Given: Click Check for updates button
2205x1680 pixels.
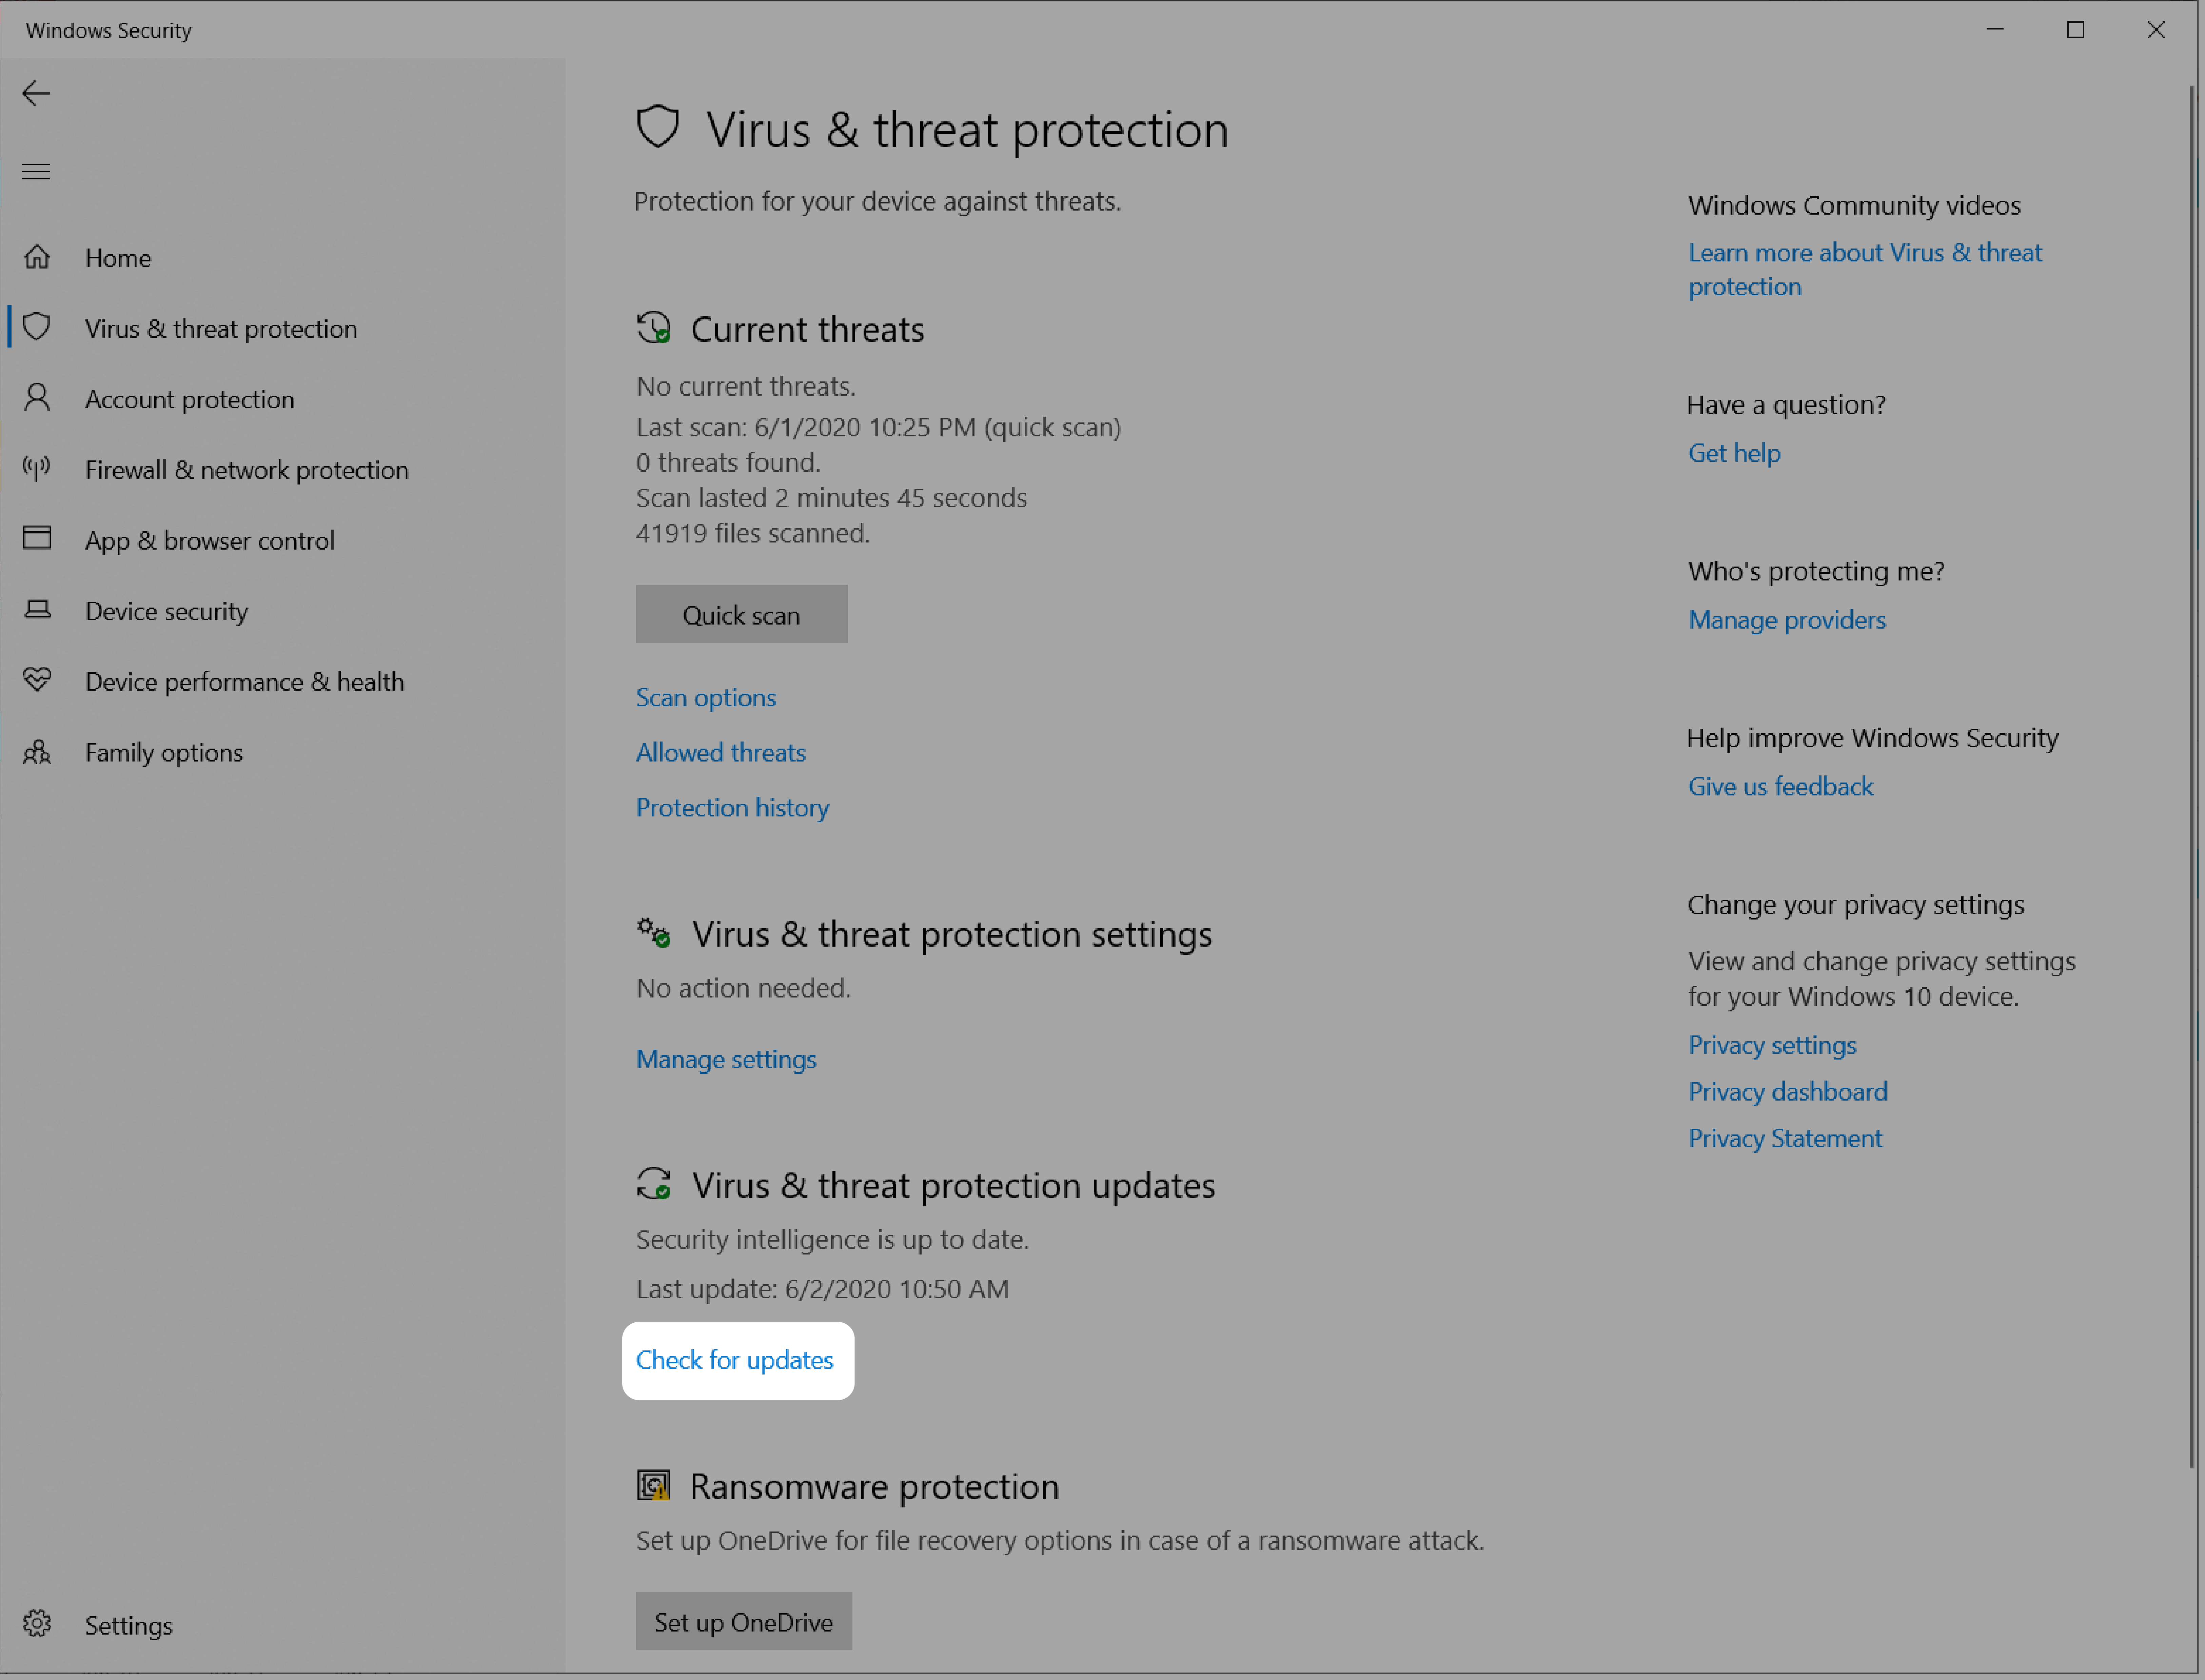Looking at the screenshot, I should pos(734,1359).
